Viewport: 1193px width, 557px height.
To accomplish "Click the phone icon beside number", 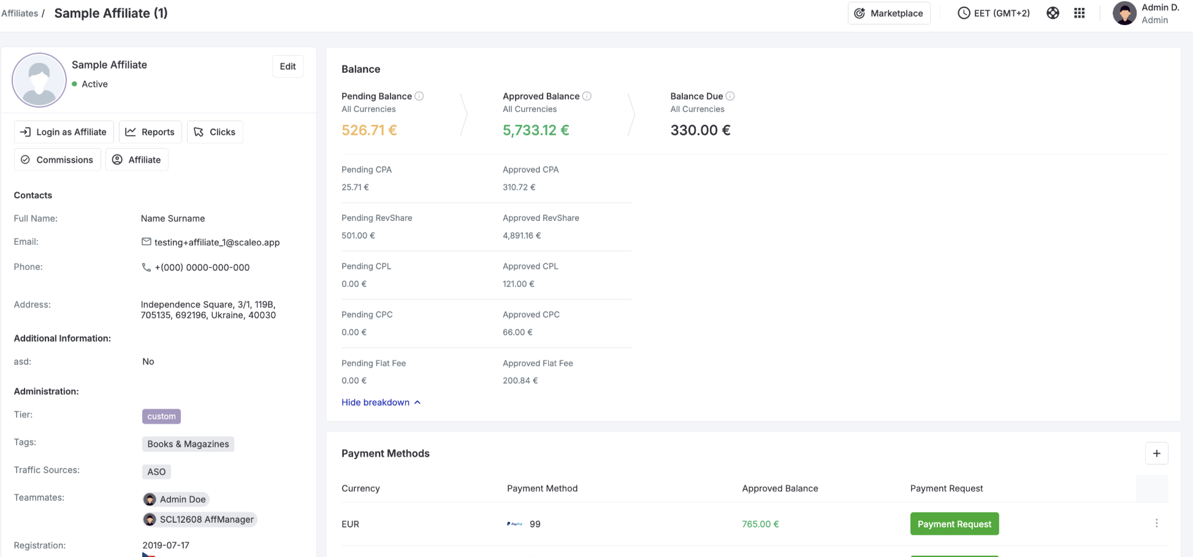I will pyautogui.click(x=147, y=267).
